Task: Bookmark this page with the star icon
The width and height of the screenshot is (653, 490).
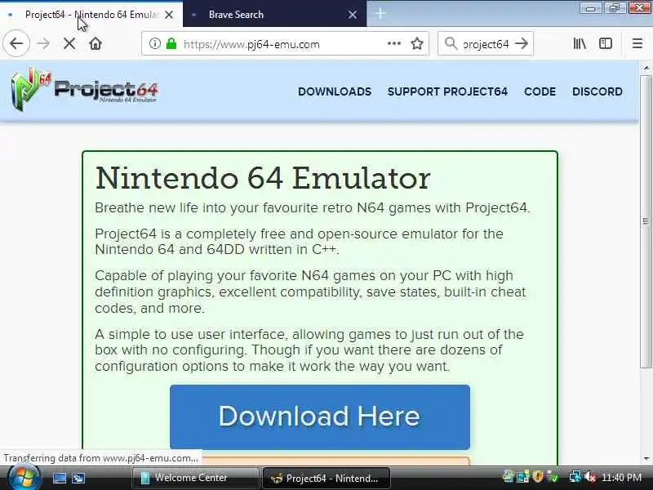Action: point(417,43)
